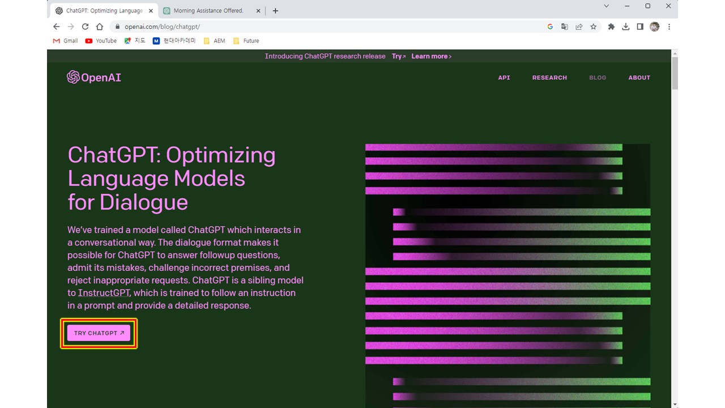This screenshot has width=725, height=408.
Task: Click the browser forward arrow
Action: click(71, 27)
